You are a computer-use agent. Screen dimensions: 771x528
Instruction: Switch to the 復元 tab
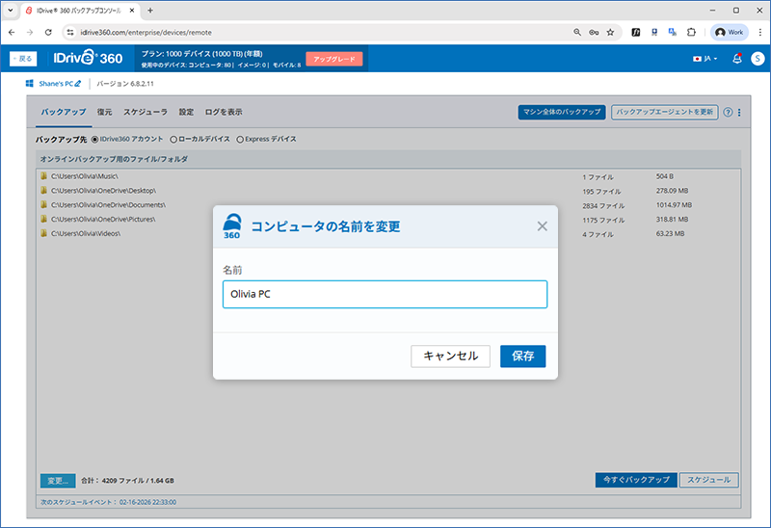104,112
